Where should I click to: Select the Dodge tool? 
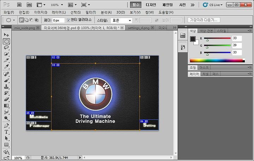click(6, 118)
